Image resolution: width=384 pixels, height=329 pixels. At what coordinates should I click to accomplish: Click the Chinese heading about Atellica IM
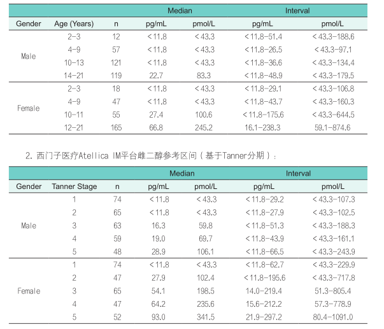coord(151,156)
